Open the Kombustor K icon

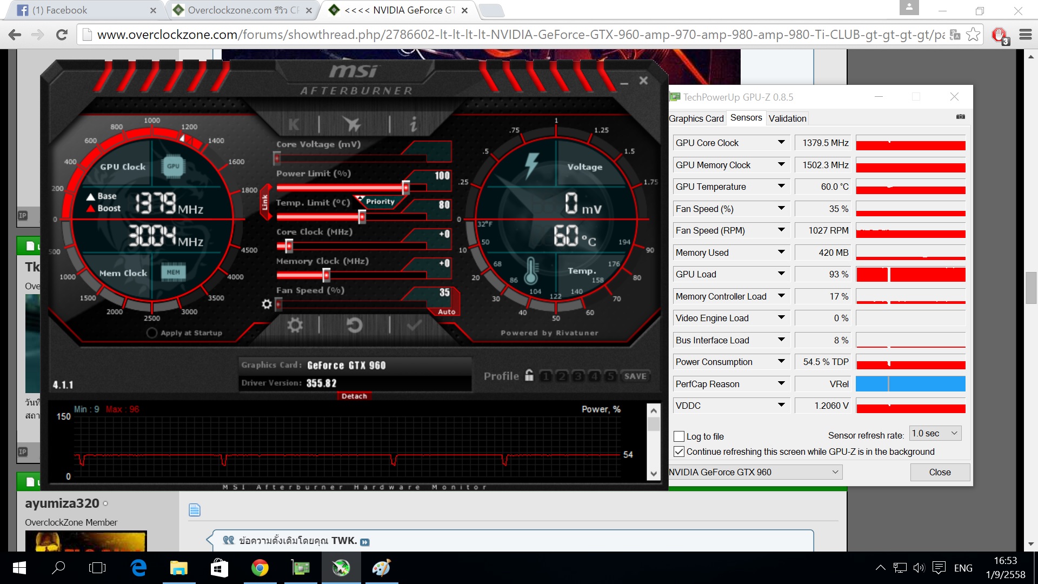294,125
